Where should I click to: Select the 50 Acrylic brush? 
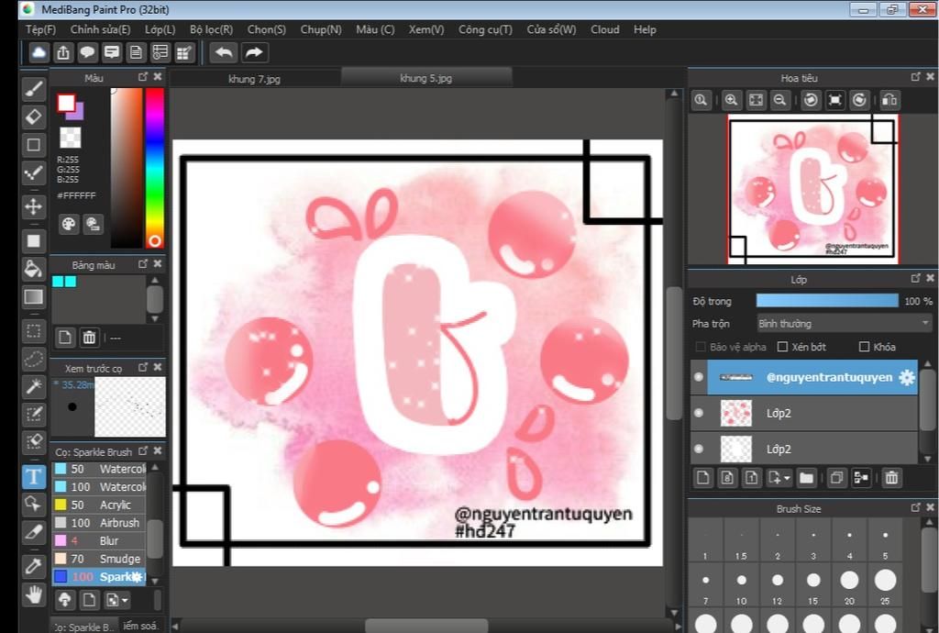tap(99, 505)
